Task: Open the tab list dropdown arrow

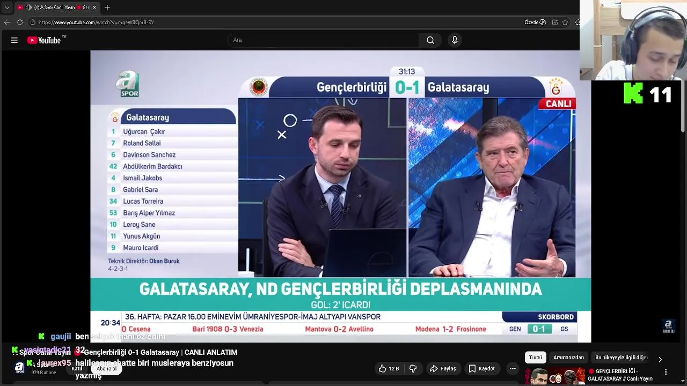Action: [x=7, y=8]
